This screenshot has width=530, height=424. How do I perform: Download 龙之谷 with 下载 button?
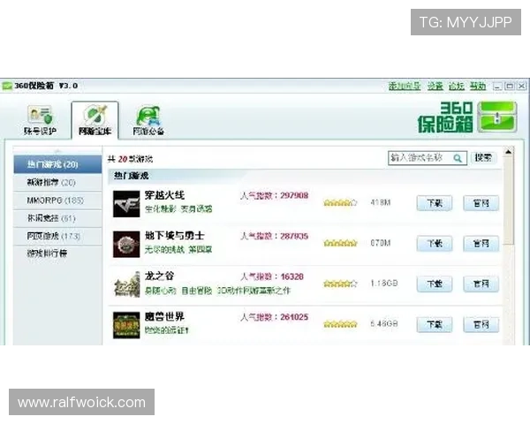pyautogui.click(x=435, y=284)
